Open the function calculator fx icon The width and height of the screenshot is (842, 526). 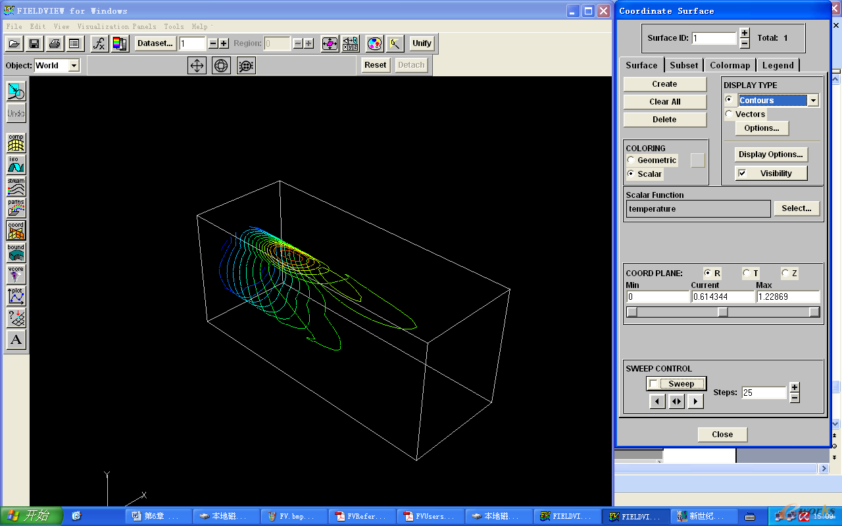(99, 43)
